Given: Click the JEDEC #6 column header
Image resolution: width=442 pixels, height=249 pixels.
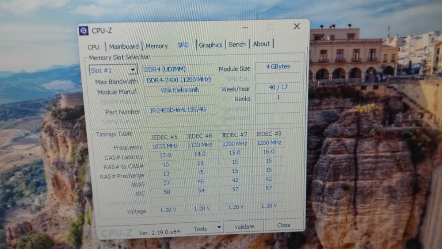Looking at the screenshot, I should point(199,136).
